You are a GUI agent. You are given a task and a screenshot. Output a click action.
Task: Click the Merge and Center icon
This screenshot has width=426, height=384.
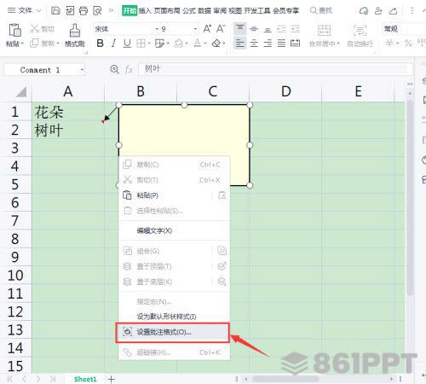click(x=324, y=30)
